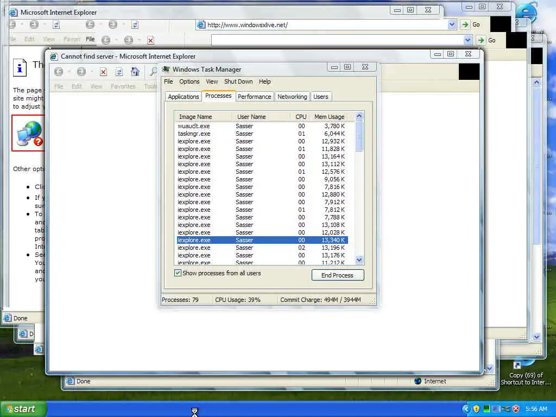The height and width of the screenshot is (417, 556).
Task: Toggle Show processes from all users
Action: [x=178, y=273]
